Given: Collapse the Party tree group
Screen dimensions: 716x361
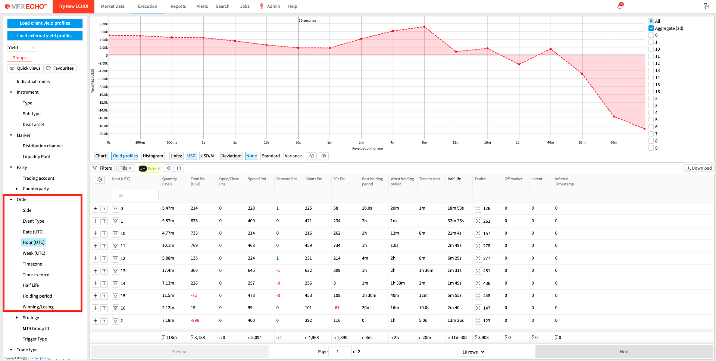Looking at the screenshot, I should click(x=11, y=167).
